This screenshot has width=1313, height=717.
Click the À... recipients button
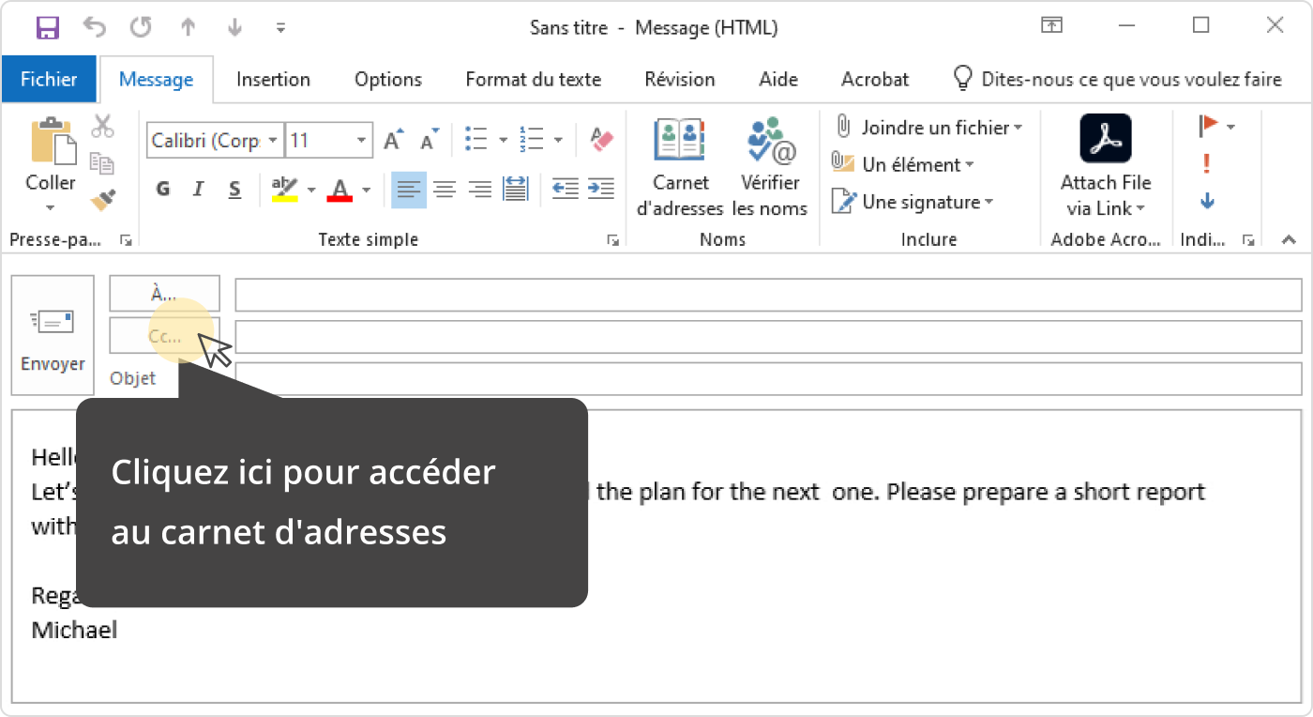pyautogui.click(x=165, y=294)
